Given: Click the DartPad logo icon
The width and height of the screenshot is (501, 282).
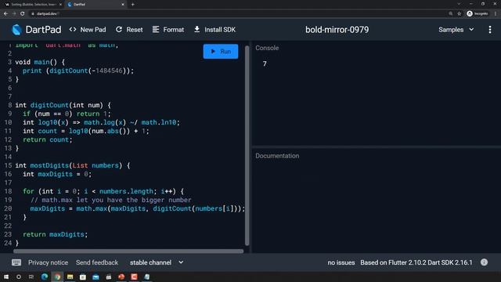Looking at the screenshot, I should 16,30.
